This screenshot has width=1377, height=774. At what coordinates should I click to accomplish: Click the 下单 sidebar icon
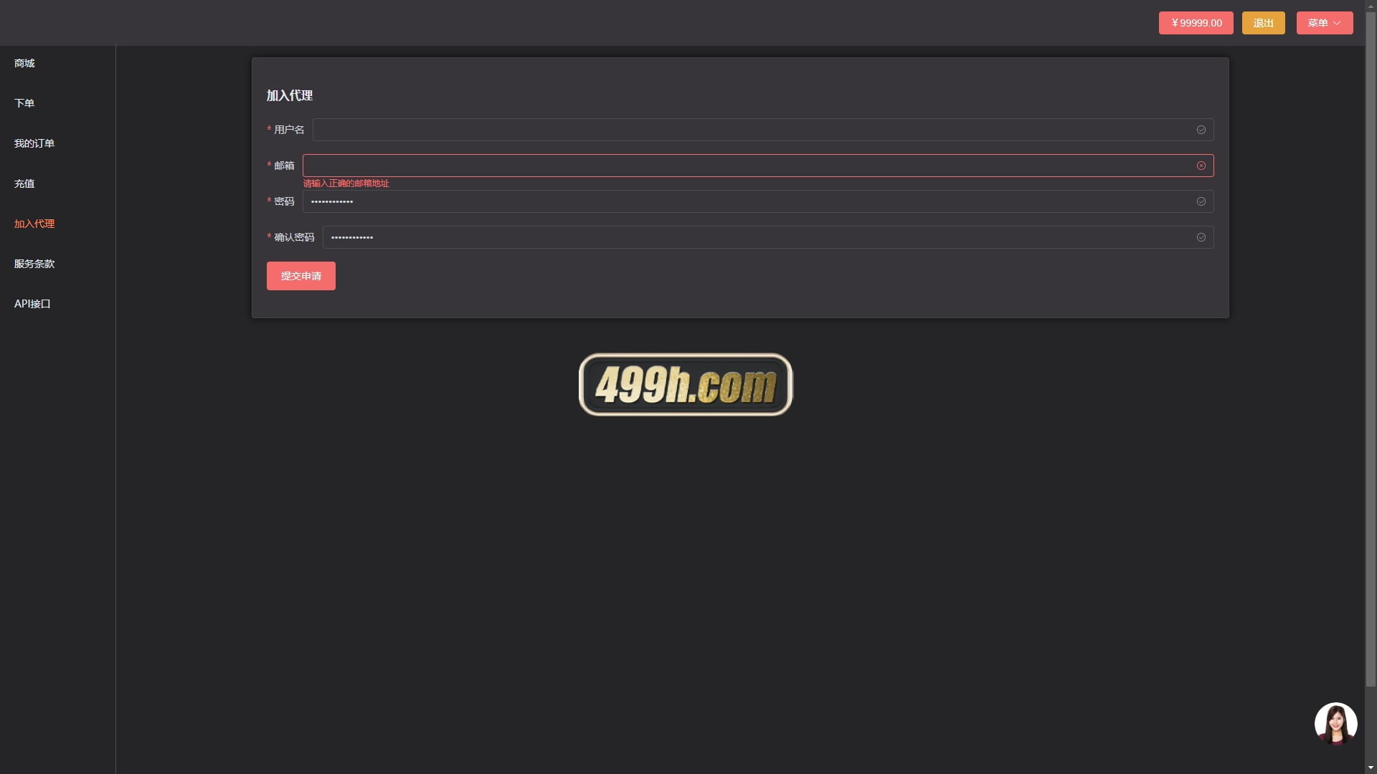(24, 102)
